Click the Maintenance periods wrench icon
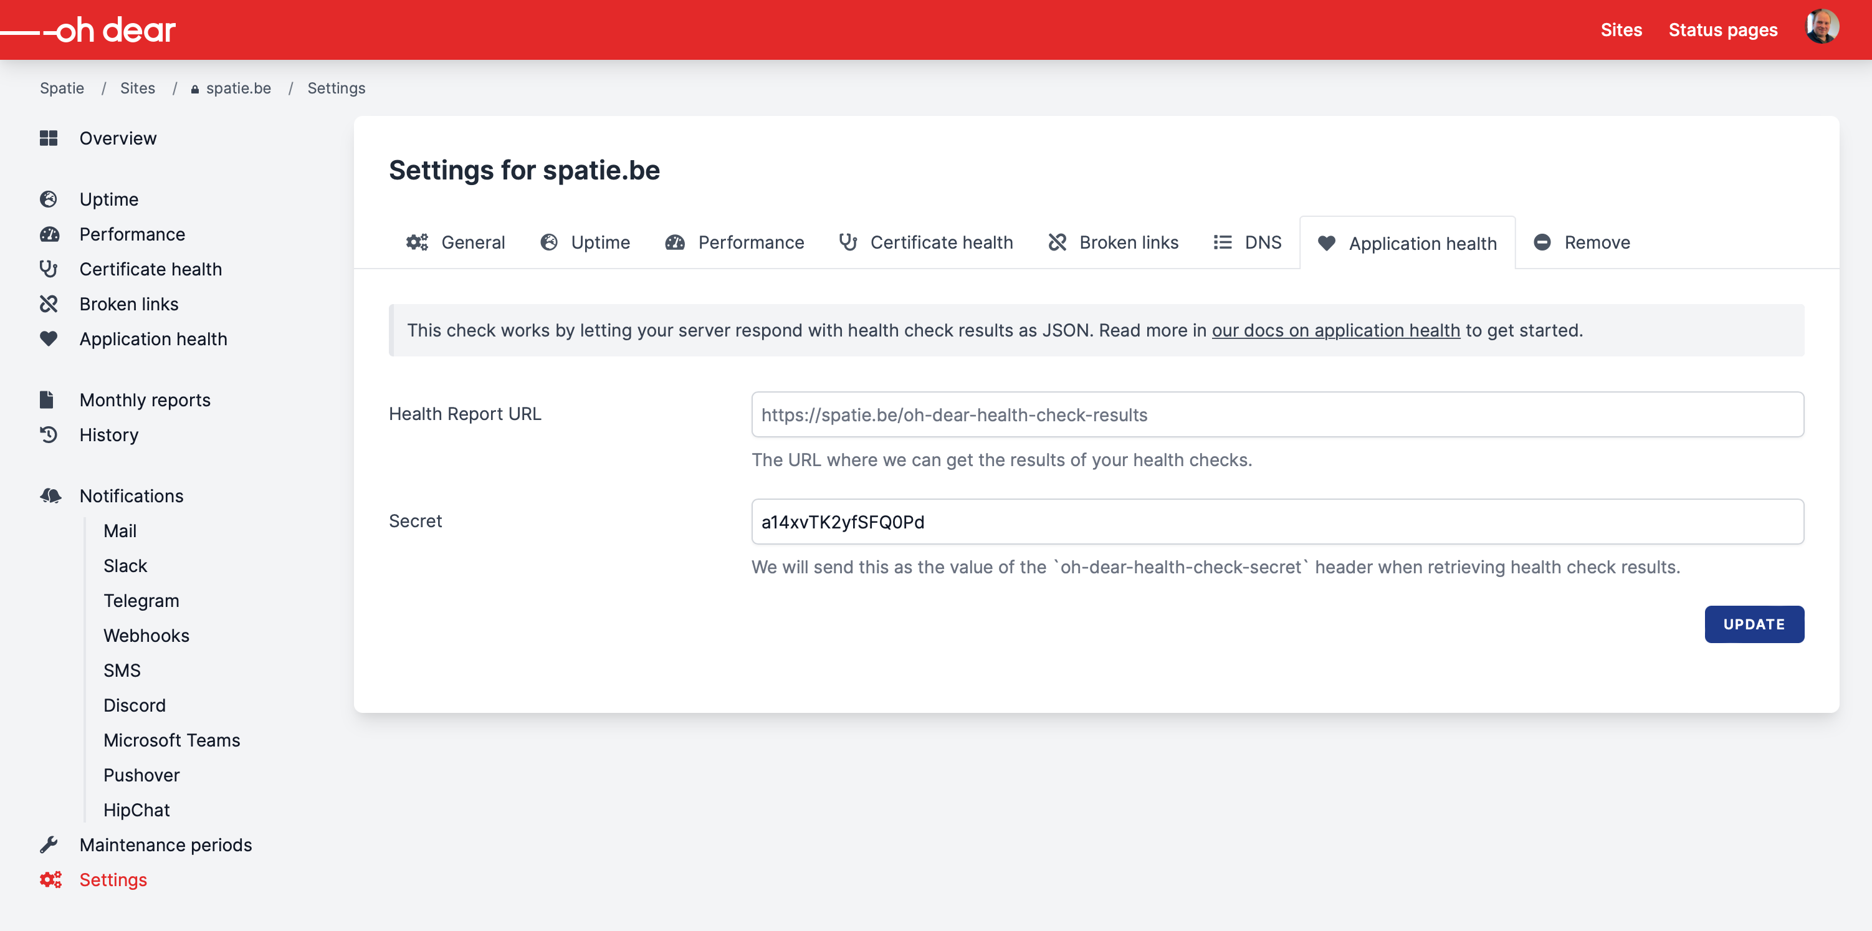 point(49,844)
